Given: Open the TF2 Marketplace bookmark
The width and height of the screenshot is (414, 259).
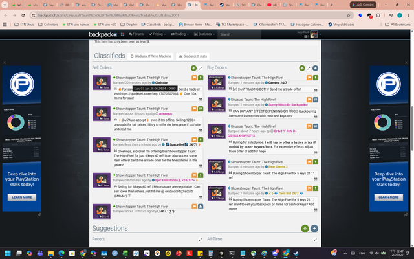Looking at the screenshot, I should coord(232,25).
